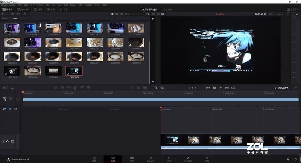The width and height of the screenshot is (301, 163).
Task: Toggle the track 1 lock icon
Action: [x=3, y=142]
